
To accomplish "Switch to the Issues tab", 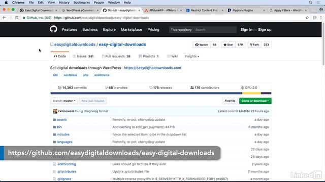I will coord(83,56).
